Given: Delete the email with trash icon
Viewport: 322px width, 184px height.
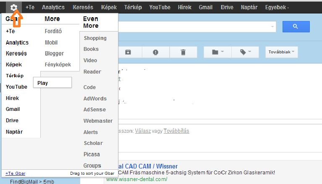Looking at the screenshot, I should 183,52.
